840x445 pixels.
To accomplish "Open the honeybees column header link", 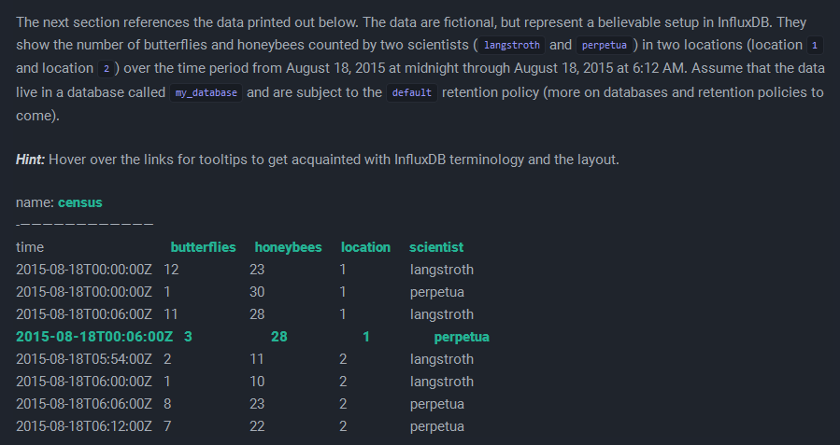I will [288, 247].
